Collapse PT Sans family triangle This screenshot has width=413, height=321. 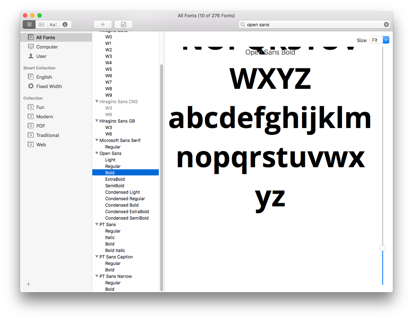pyautogui.click(x=97, y=224)
